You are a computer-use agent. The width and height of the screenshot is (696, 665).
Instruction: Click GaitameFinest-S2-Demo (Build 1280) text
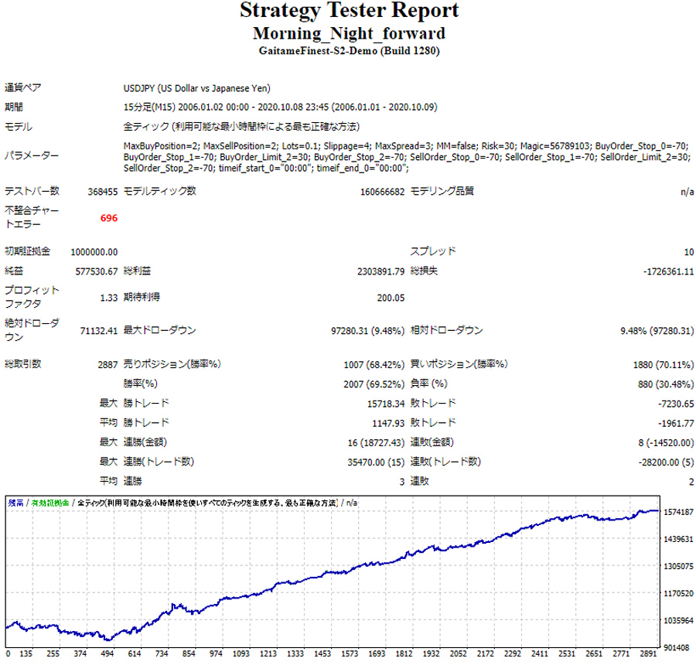[349, 50]
